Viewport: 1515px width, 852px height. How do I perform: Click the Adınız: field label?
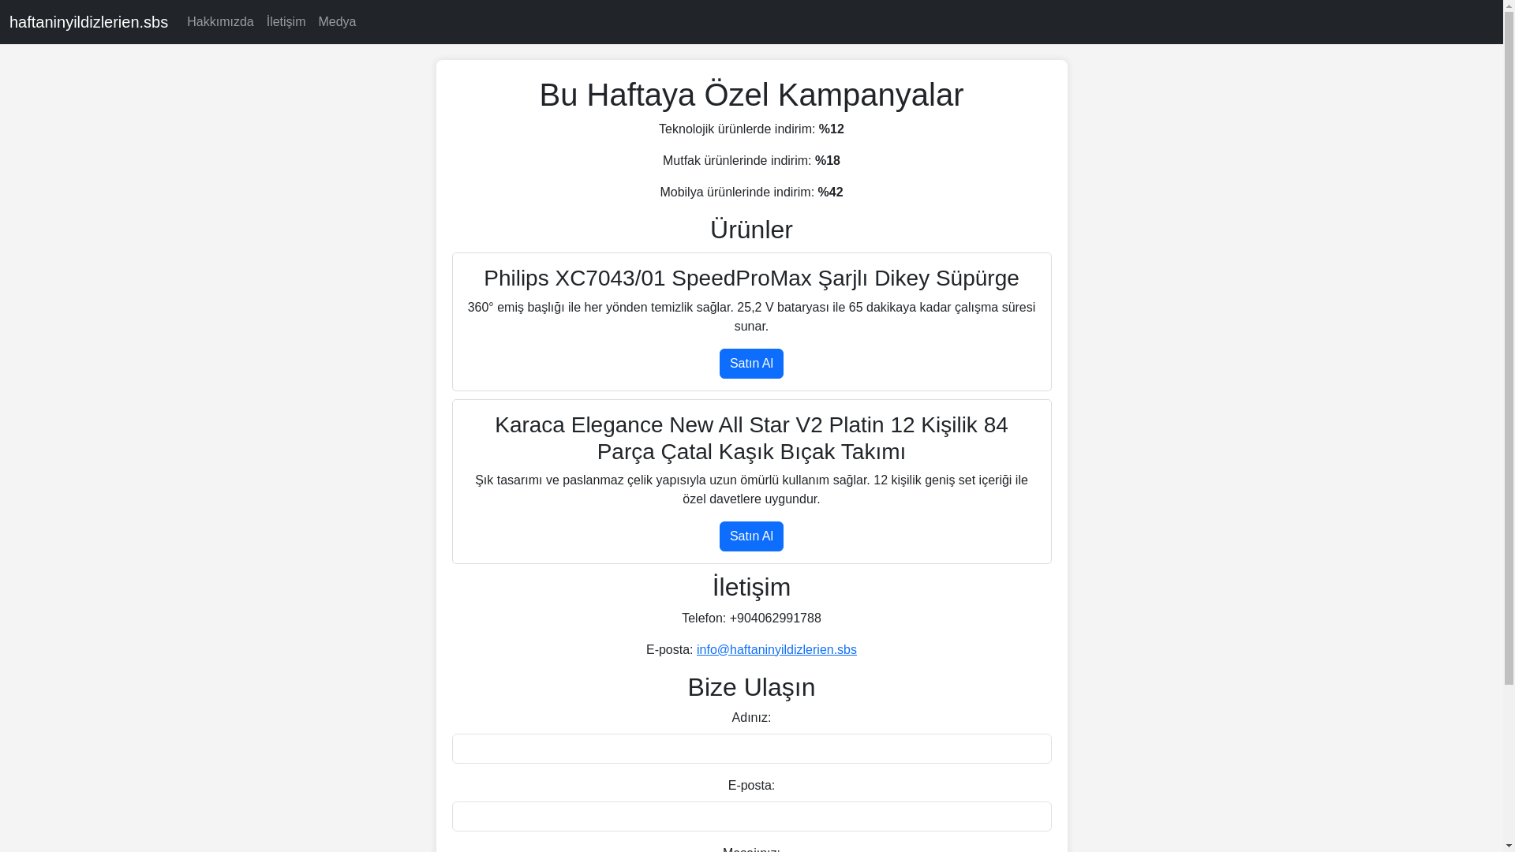[x=751, y=718]
